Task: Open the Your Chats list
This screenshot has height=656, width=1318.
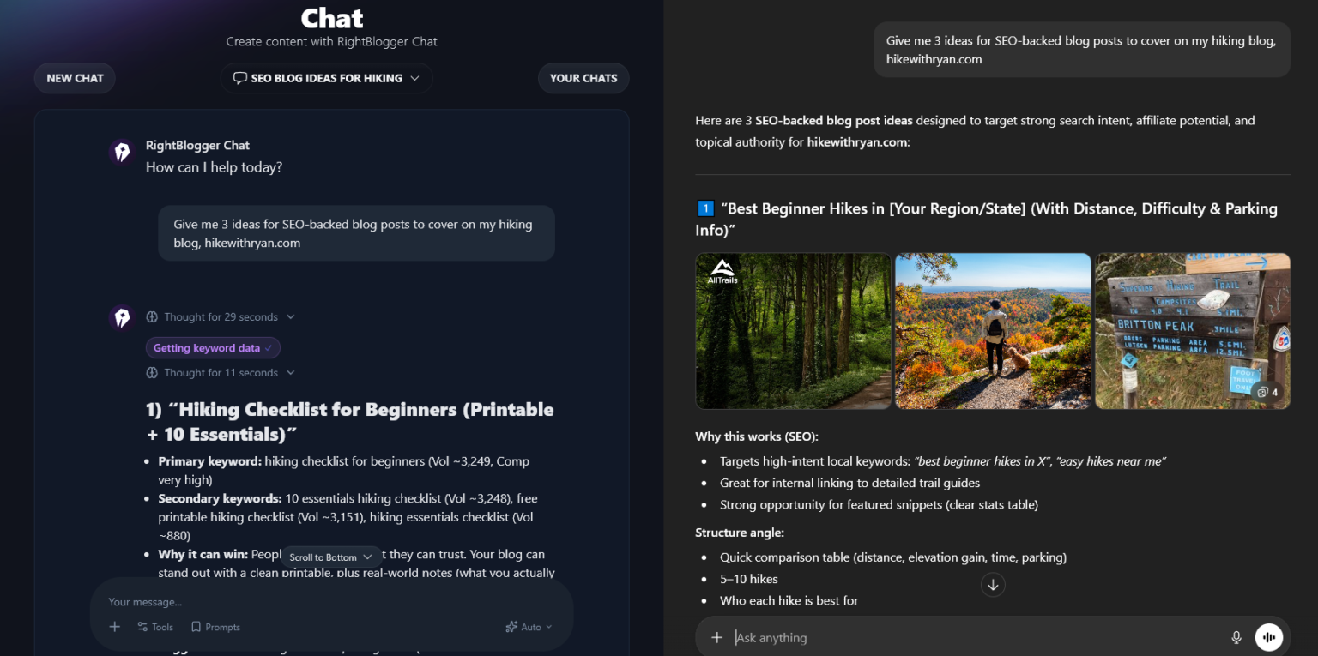Action: click(x=583, y=78)
